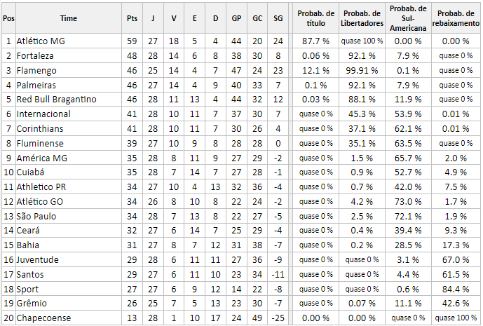Image resolution: width=483 pixels, height=326 pixels.
Task: Click the Probab. de Sul-Americana header
Action: pyautogui.click(x=408, y=18)
